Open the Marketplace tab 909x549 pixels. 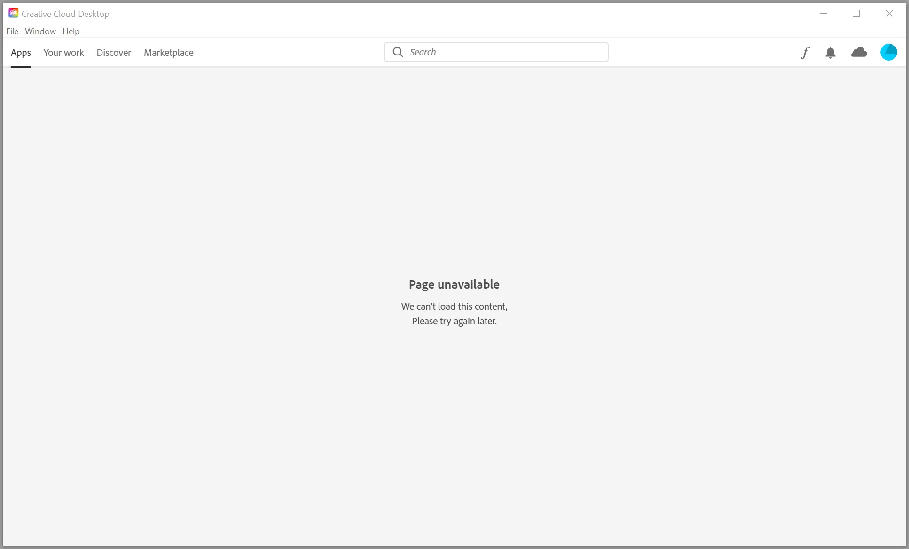168,53
